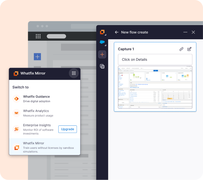Viewport: 203px width, 180px height.
Task: Select the highlighted Whatfix Mirror option
Action: click(45, 147)
